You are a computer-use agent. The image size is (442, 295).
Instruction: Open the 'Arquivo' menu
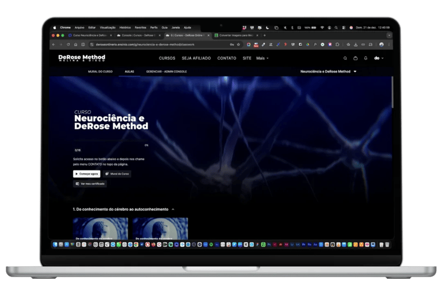[79, 28]
